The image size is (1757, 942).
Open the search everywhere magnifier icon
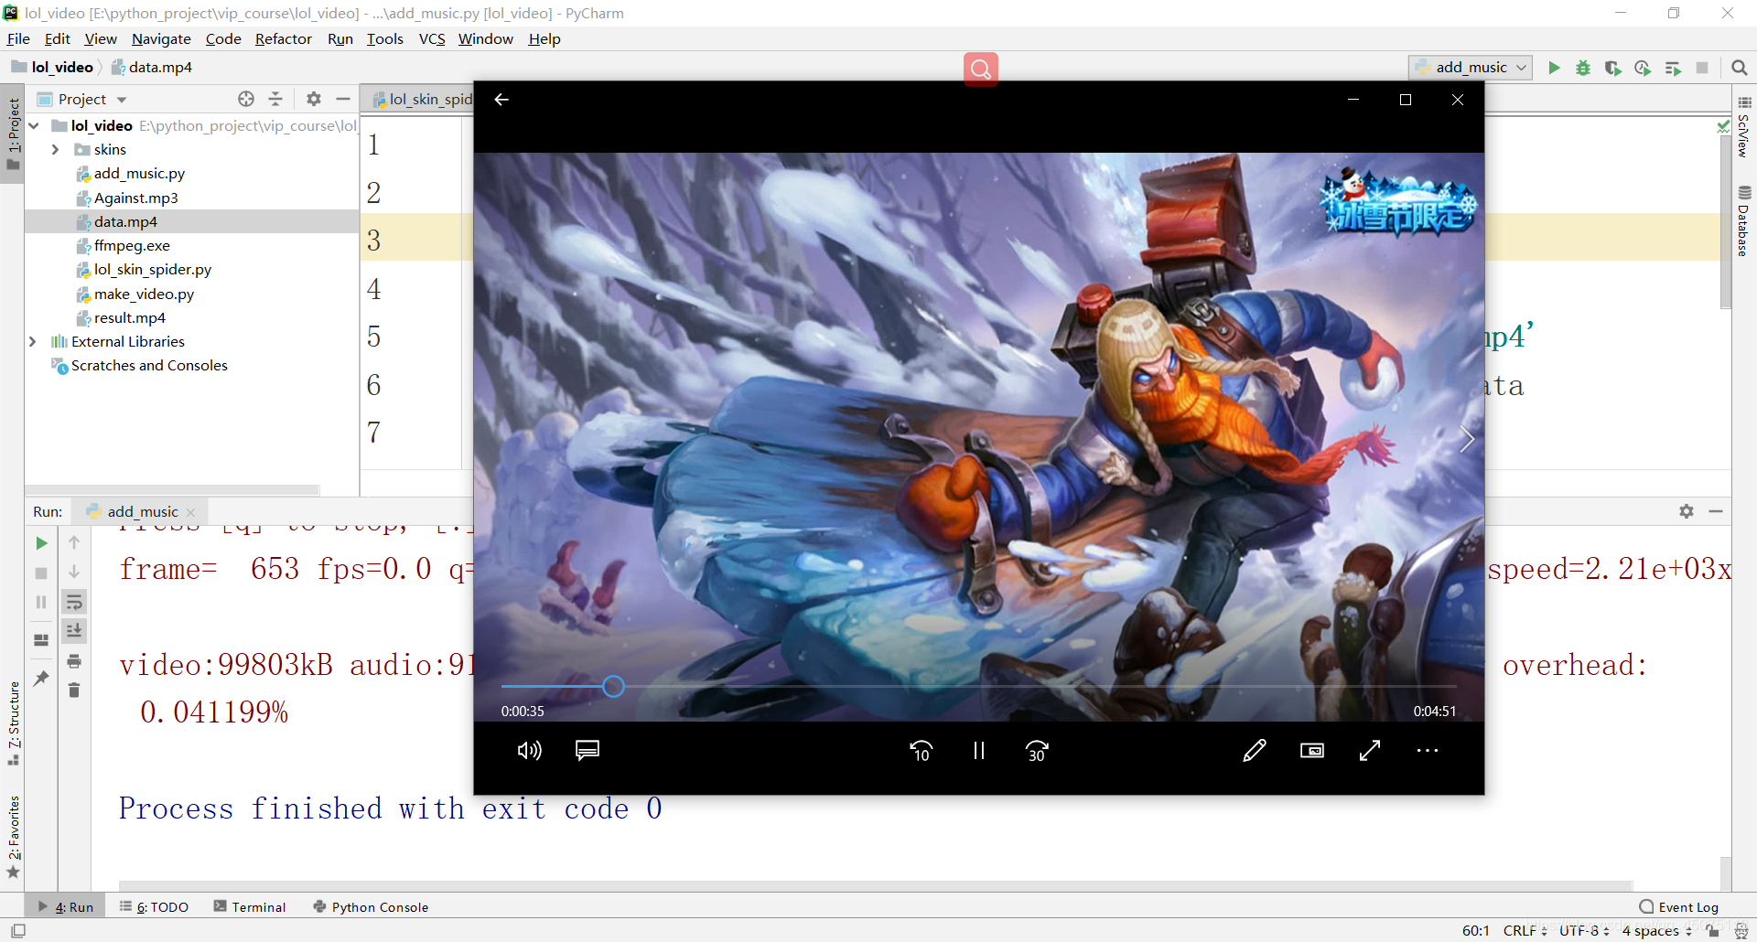pyautogui.click(x=1740, y=68)
